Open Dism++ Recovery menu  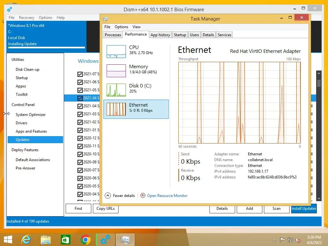pyautogui.click(x=27, y=18)
